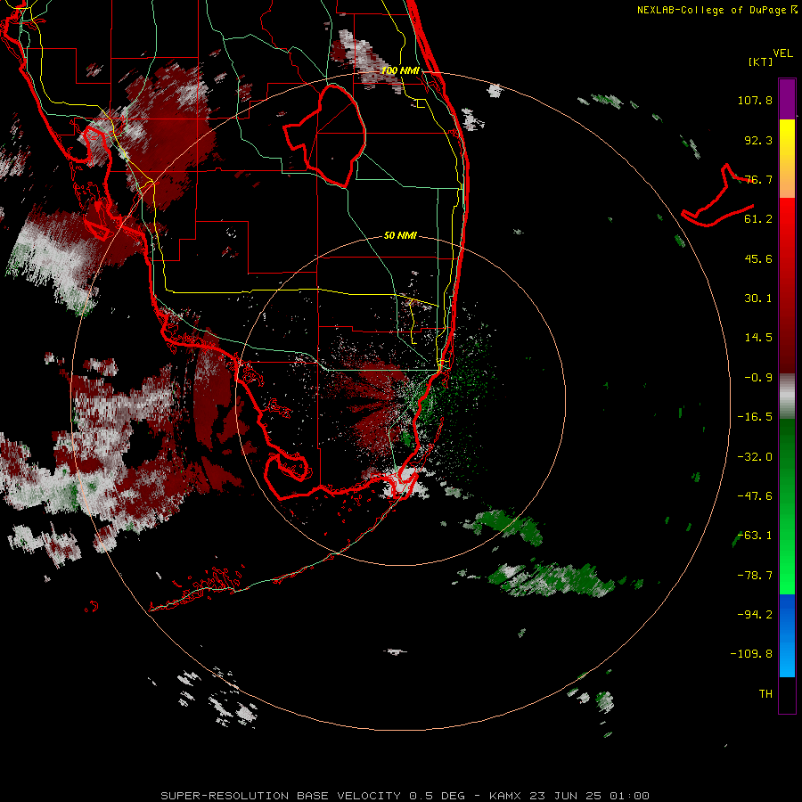Click the 92.3 scale value
Viewport: 802px width, 802px height.
[x=758, y=140]
